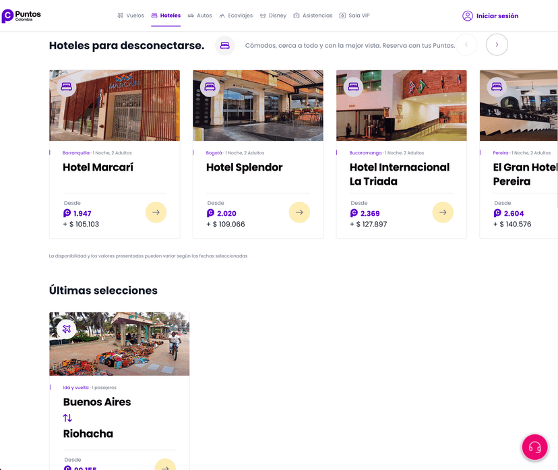Show next hotels with right chevron
This screenshot has width=558, height=470.
[x=497, y=45]
